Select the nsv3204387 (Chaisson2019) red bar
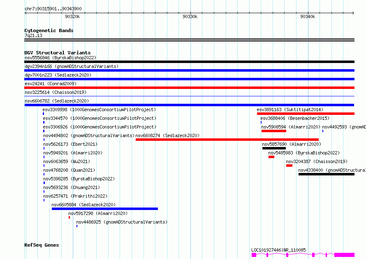The image size is (366, 259). click(x=289, y=166)
